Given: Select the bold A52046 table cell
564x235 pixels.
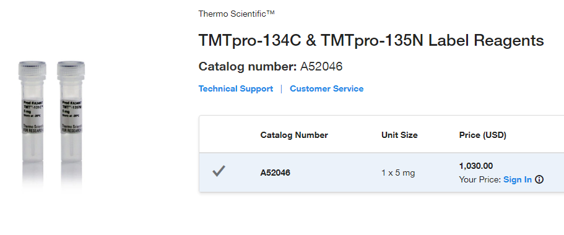Looking at the screenshot, I should [275, 173].
